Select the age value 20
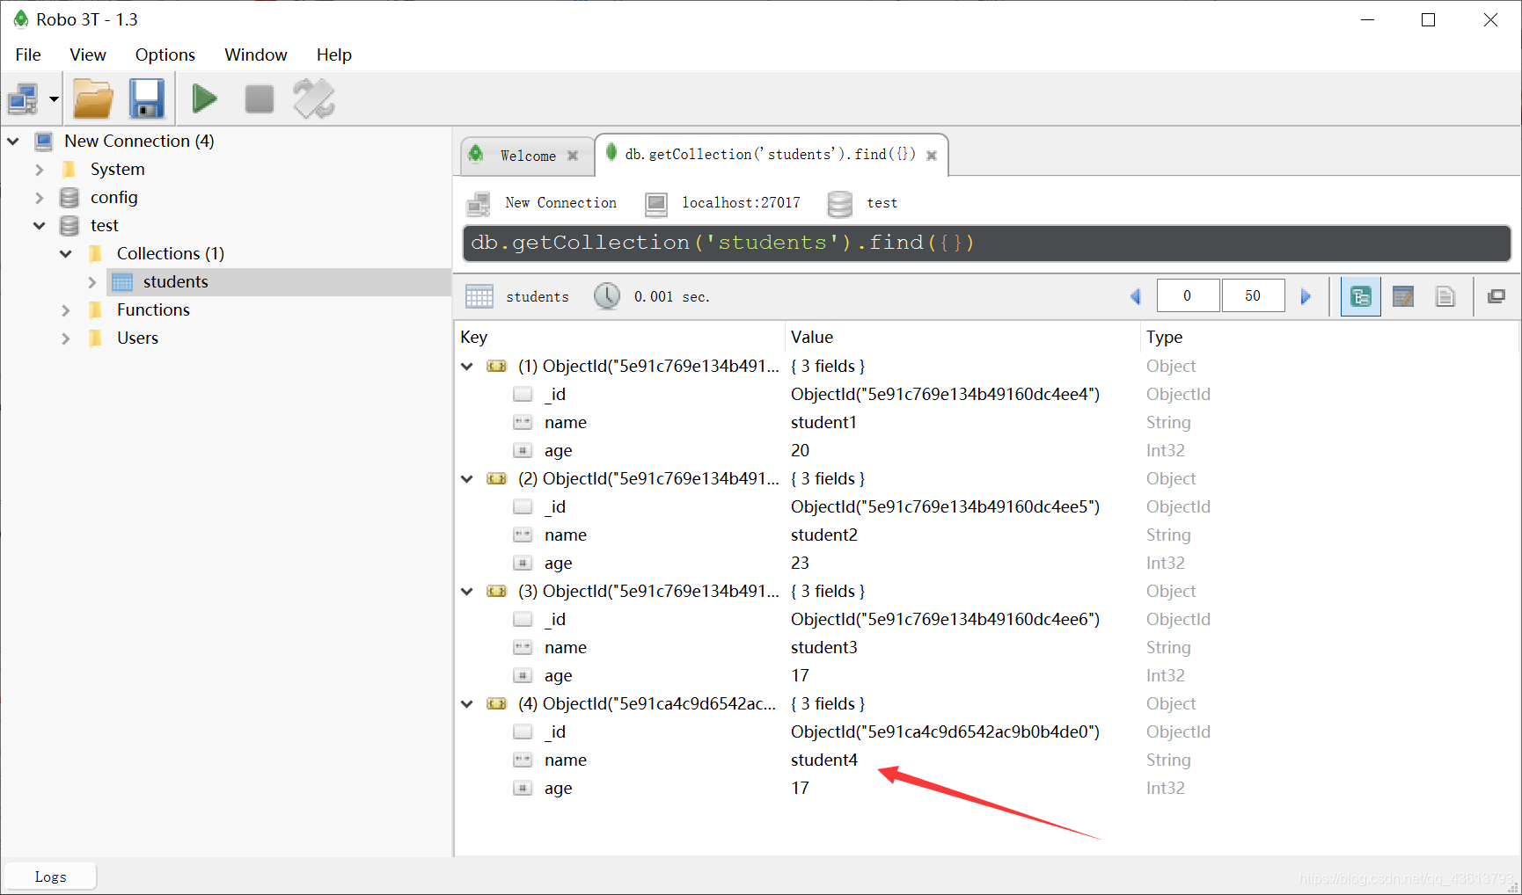Screen dimensions: 1522x895 pyautogui.click(x=800, y=450)
